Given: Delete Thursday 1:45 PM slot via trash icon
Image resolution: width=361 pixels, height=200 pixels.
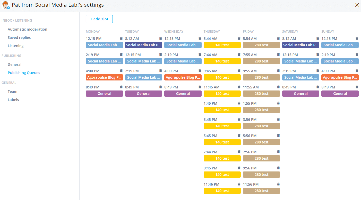Looking at the screenshot, I should (x=239, y=103).
